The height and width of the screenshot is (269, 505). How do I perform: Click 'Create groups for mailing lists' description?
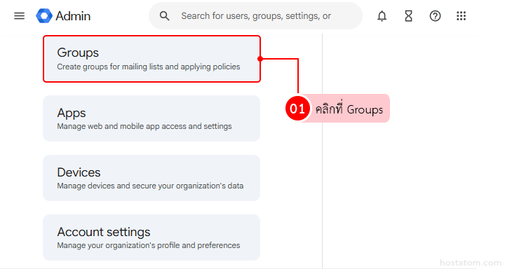click(149, 67)
